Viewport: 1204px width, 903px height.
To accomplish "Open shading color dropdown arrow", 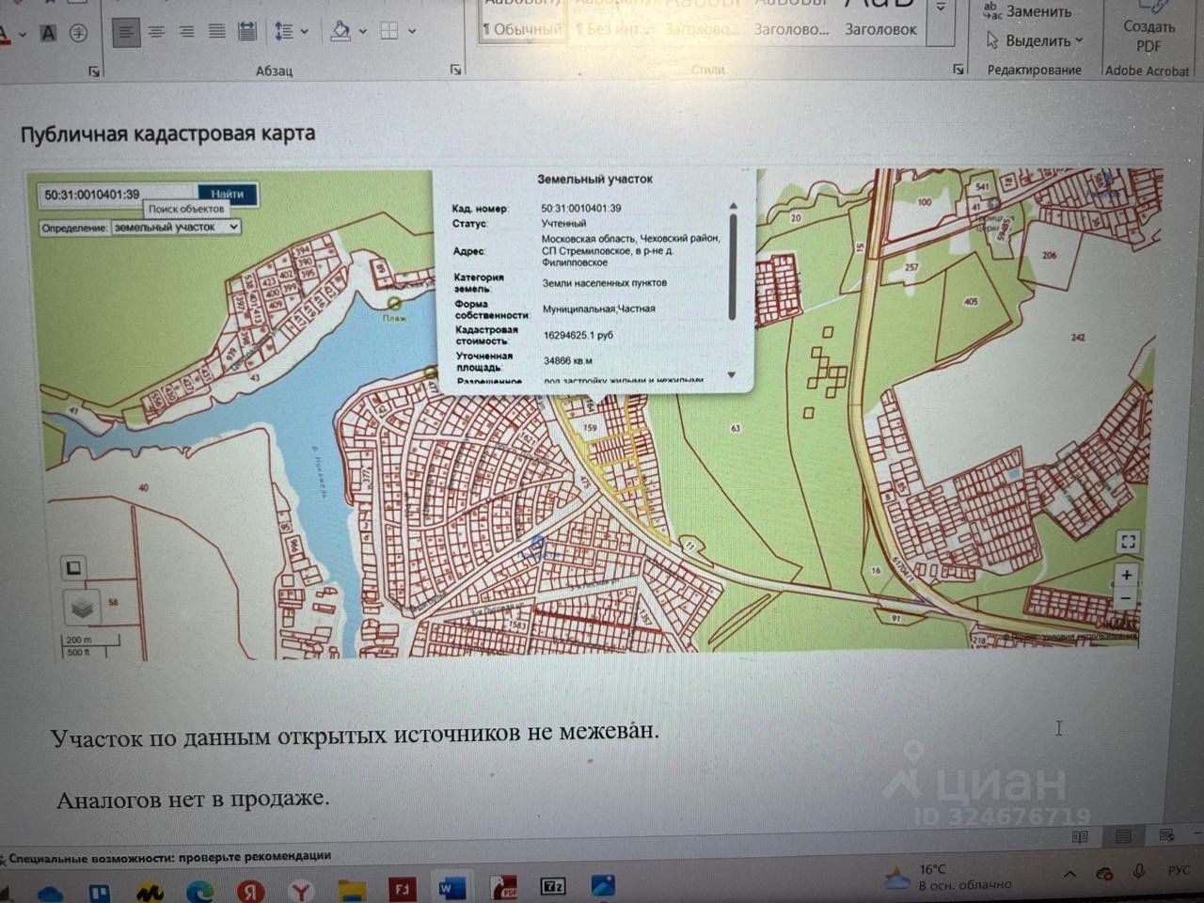I will tap(363, 32).
